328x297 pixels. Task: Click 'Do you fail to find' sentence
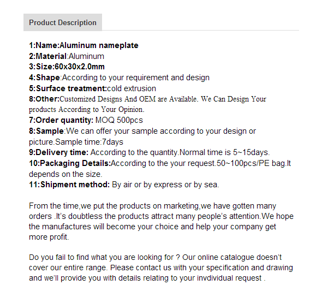(104, 257)
